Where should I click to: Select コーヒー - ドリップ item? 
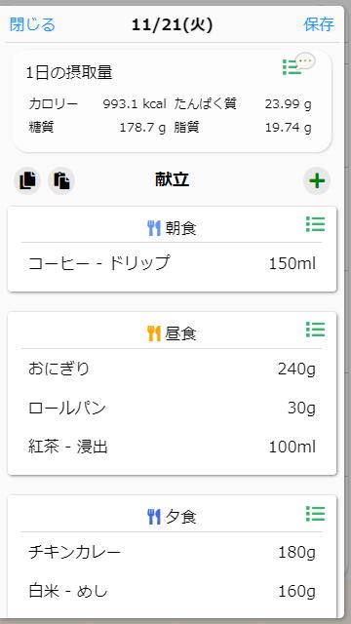(172, 263)
